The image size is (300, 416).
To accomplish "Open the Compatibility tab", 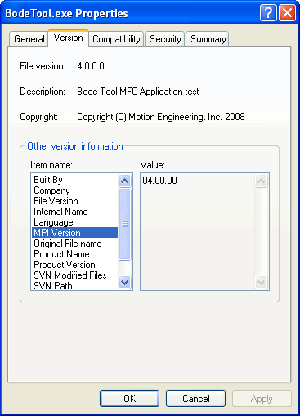I will coord(116,39).
